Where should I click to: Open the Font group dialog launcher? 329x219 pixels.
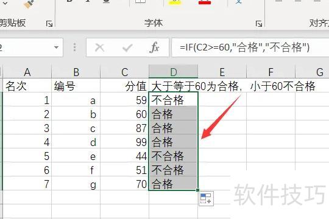[x=259, y=24]
